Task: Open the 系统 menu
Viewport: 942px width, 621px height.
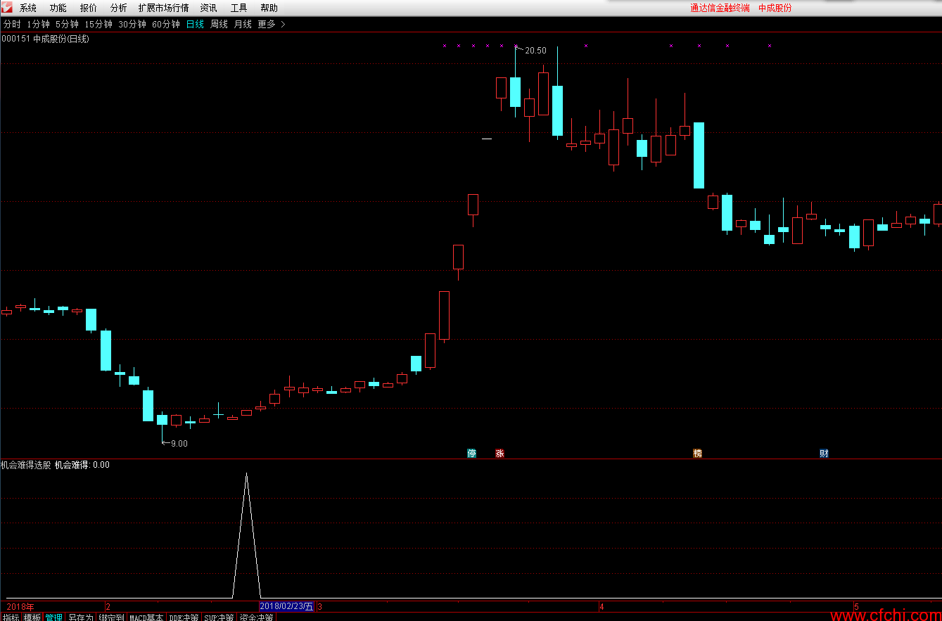Action: click(x=28, y=8)
